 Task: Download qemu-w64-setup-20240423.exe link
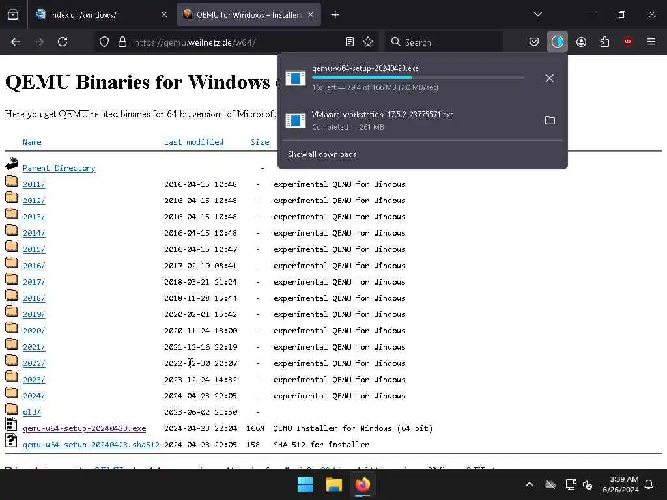point(84,428)
